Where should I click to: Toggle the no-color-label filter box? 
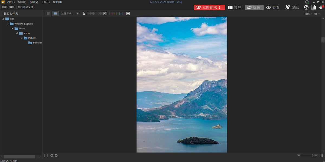[128, 13]
